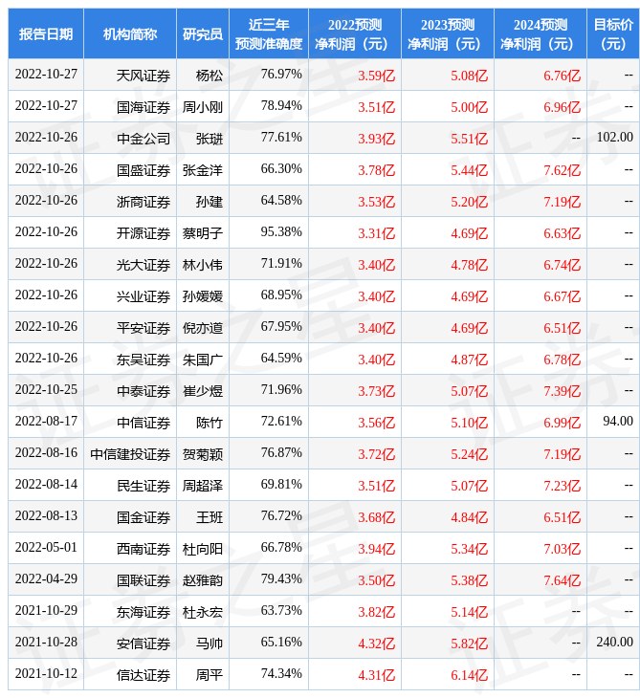Click the 4.32亿 2022 profit forecast
The height and width of the screenshot is (698, 640).
(377, 644)
